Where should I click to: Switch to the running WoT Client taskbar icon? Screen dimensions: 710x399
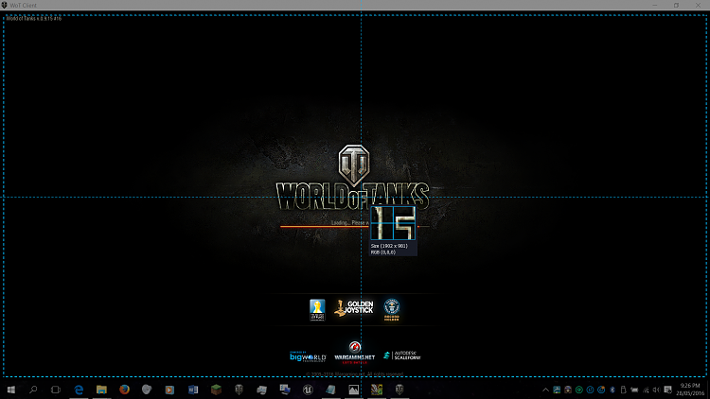pyautogui.click(x=399, y=390)
